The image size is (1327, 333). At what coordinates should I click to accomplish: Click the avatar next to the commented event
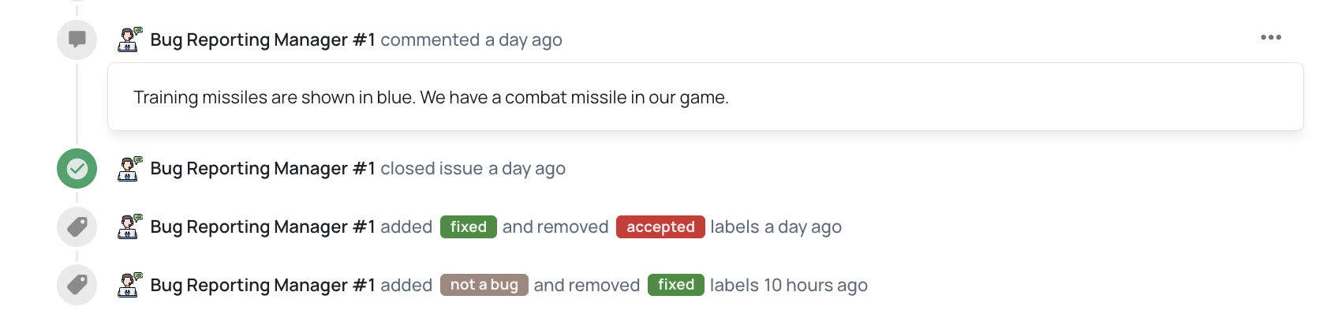coord(129,39)
